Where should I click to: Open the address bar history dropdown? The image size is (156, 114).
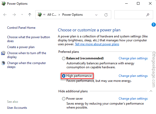coord(96,15)
